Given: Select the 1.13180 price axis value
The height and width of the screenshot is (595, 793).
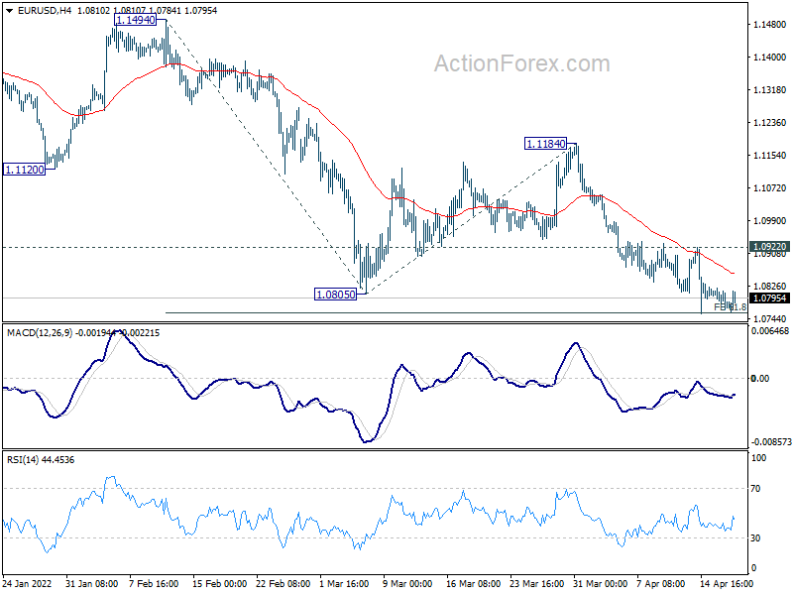Looking at the screenshot, I should coord(769,90).
